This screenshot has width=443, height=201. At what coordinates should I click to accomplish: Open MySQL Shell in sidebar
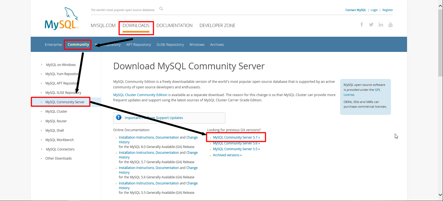tap(55, 130)
